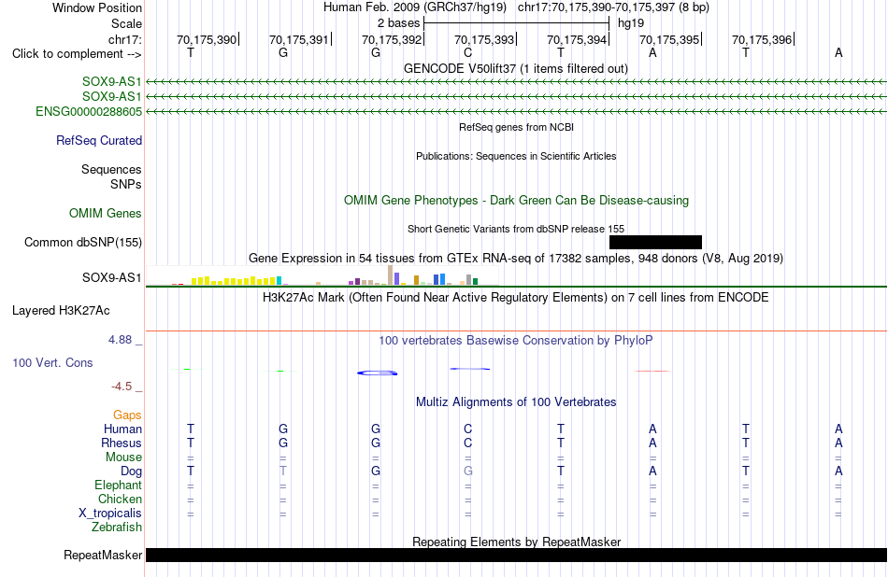Select the 100 Vert. Cons label
The width and height of the screenshot is (888, 577).
[x=52, y=362]
